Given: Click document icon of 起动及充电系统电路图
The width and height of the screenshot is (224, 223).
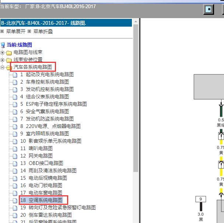Looking at the screenshot, I should [x=15, y=75].
